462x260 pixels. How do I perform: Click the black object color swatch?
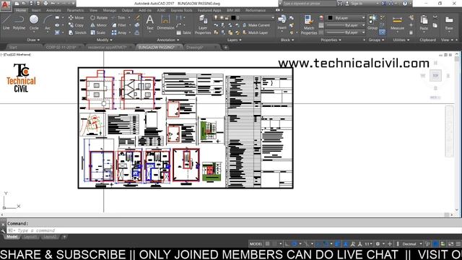[331, 18]
